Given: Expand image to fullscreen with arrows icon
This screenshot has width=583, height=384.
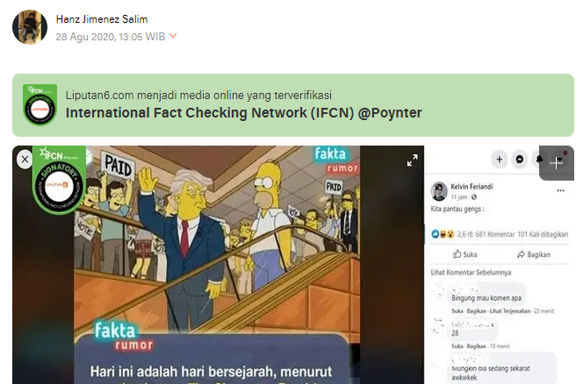Looking at the screenshot, I should click(x=412, y=160).
